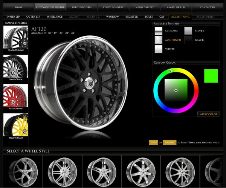Click the Register button near Print/Email text
This screenshot has height=188, width=226.
coord(169,143)
